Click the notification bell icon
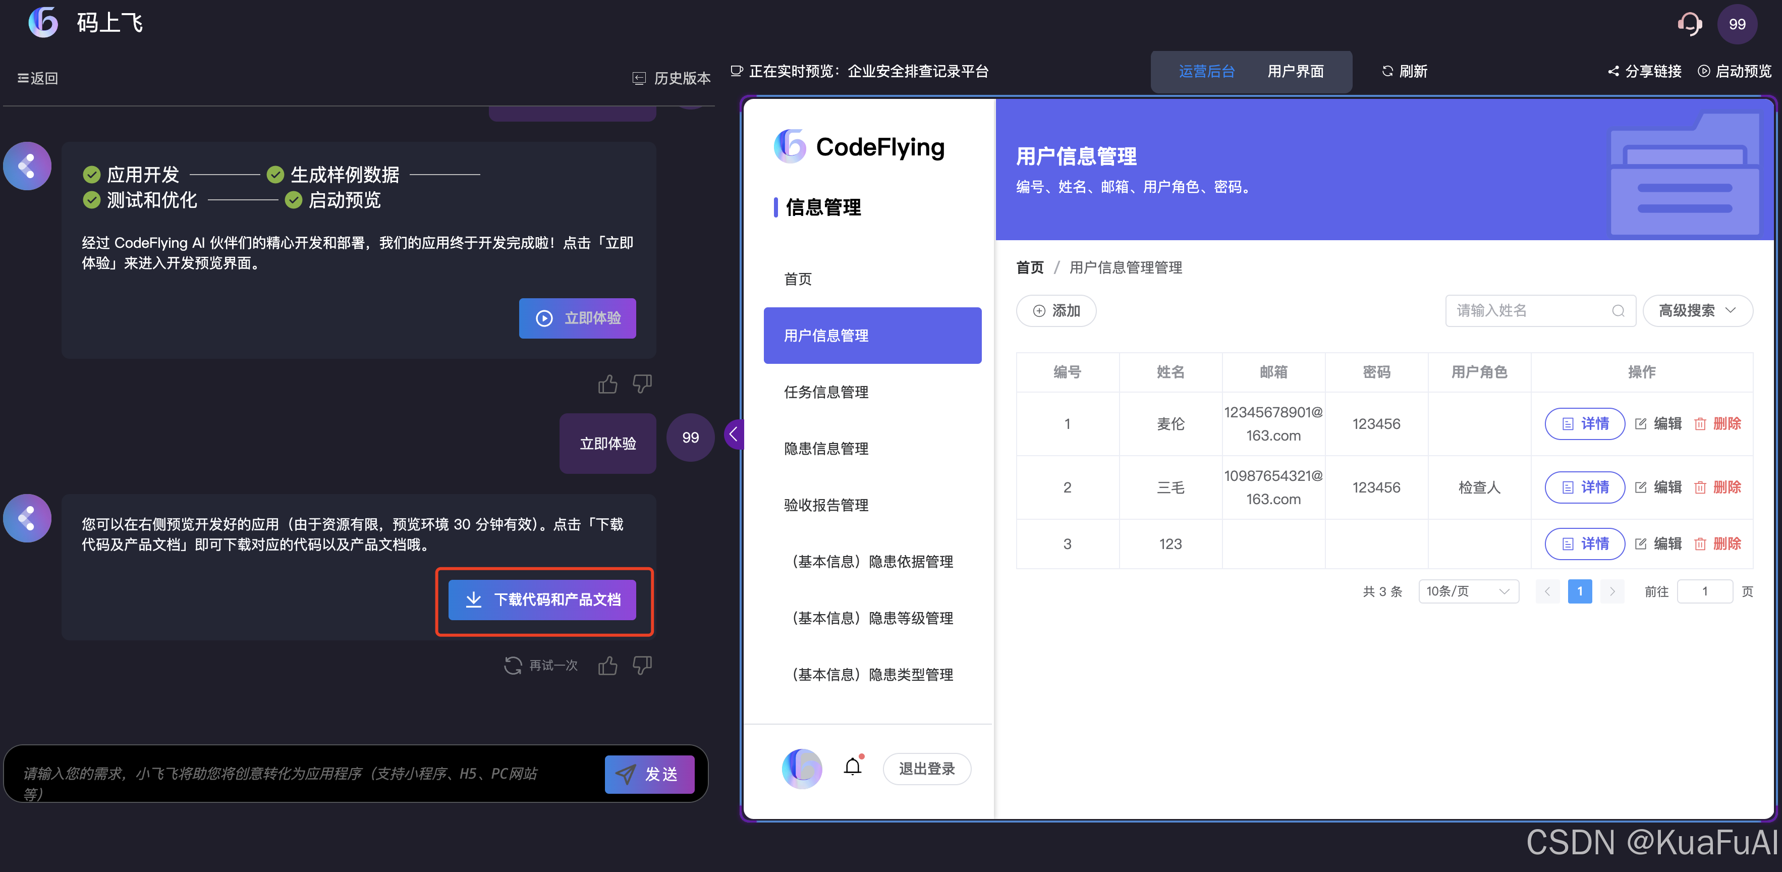This screenshot has width=1782, height=872. click(852, 767)
